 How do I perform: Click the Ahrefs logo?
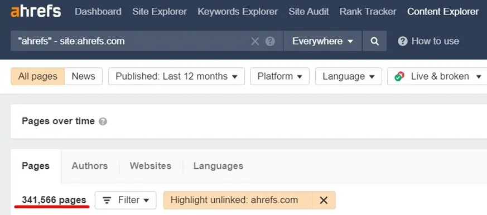click(x=36, y=12)
